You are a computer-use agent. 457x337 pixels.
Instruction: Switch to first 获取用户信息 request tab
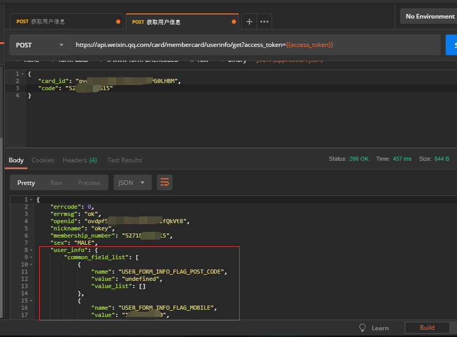67,22
